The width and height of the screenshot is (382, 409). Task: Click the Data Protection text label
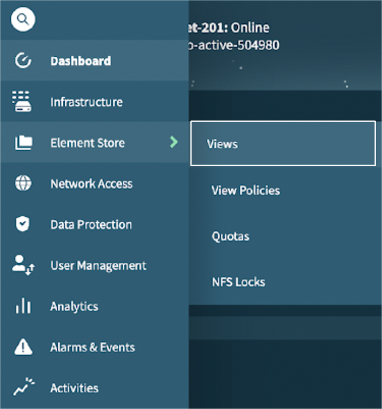point(91,224)
